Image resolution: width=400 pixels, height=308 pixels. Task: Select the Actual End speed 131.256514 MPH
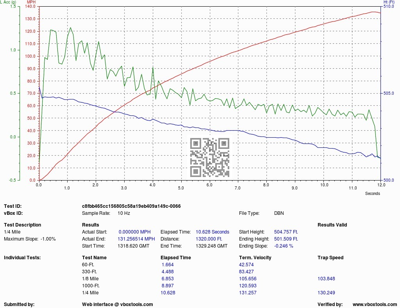(136, 239)
